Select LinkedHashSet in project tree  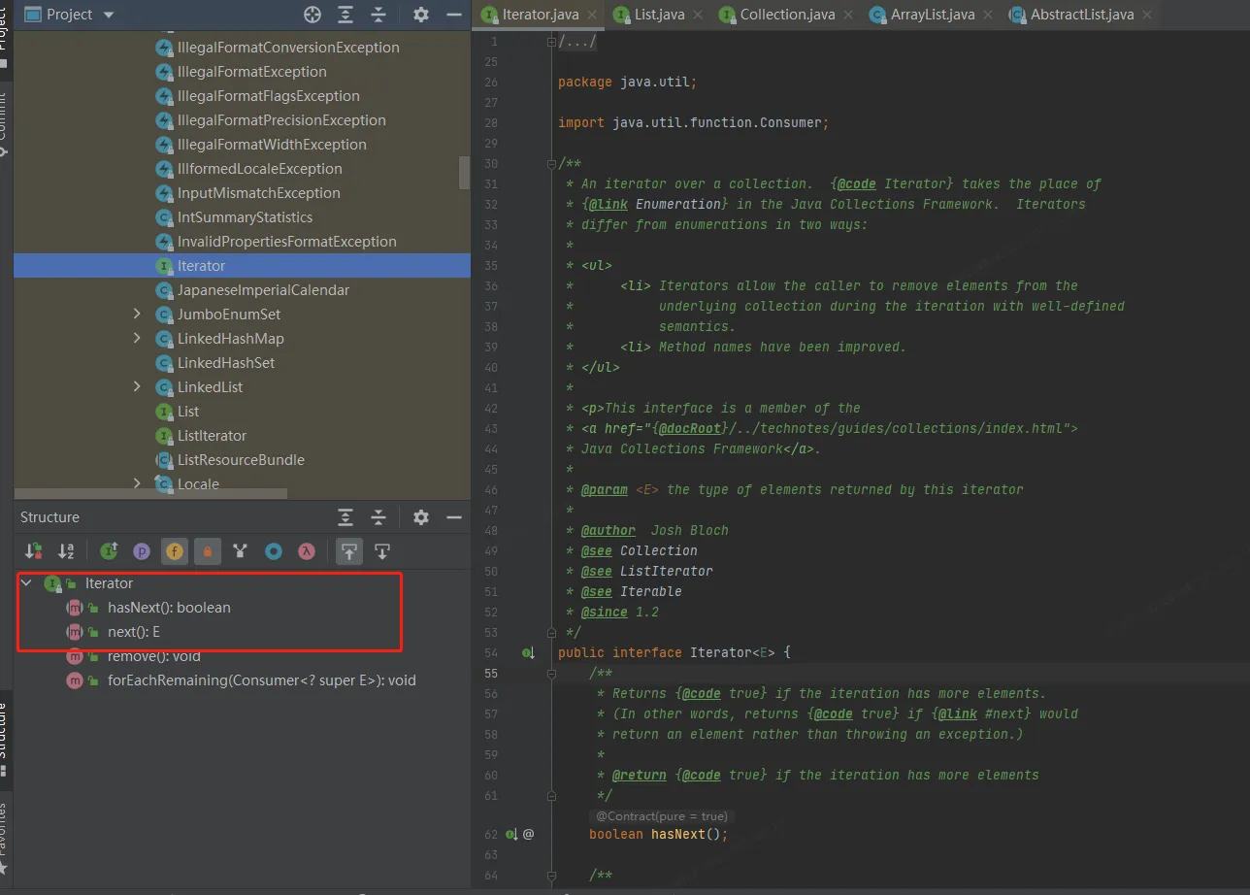[x=226, y=363]
